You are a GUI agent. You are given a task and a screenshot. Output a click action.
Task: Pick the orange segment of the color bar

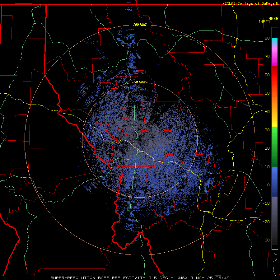click(275, 102)
